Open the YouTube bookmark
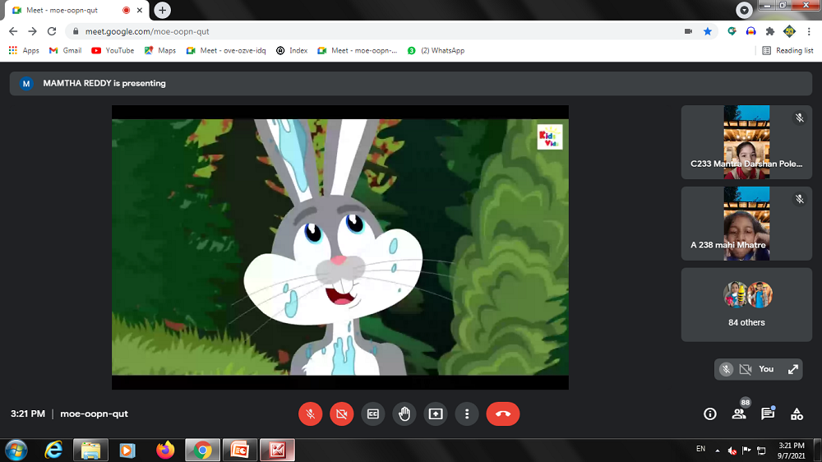This screenshot has width=822, height=462. [113, 50]
